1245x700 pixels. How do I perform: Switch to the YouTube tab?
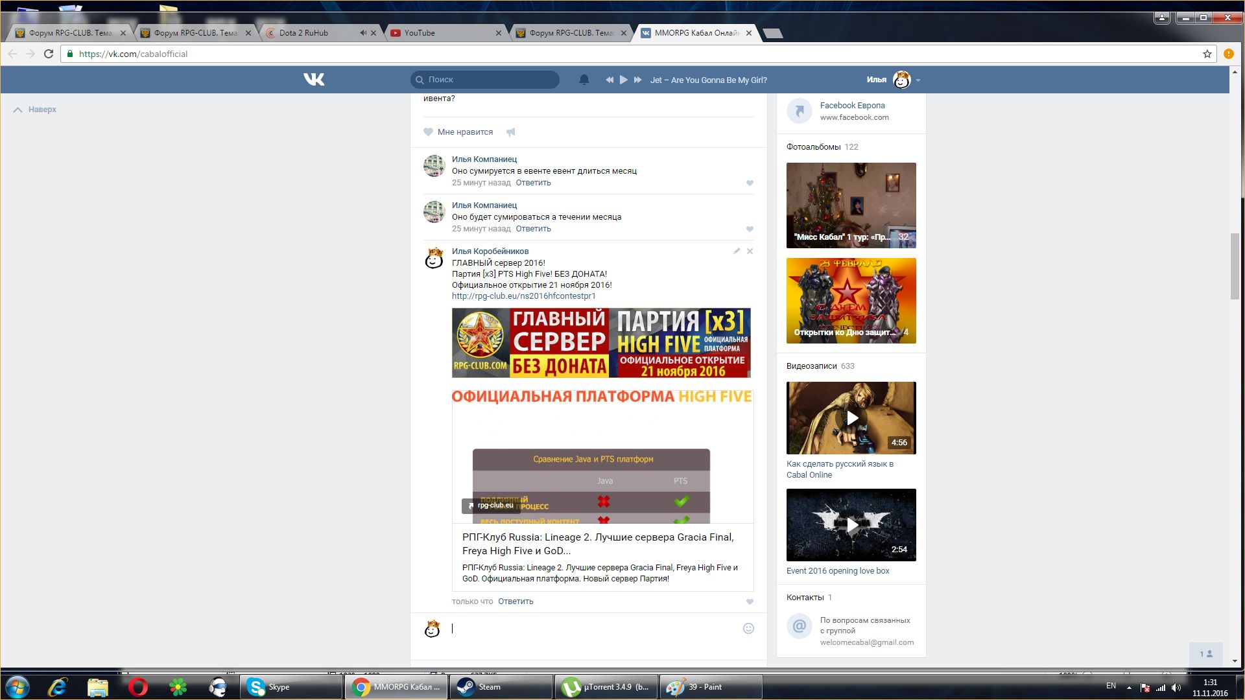tap(441, 32)
